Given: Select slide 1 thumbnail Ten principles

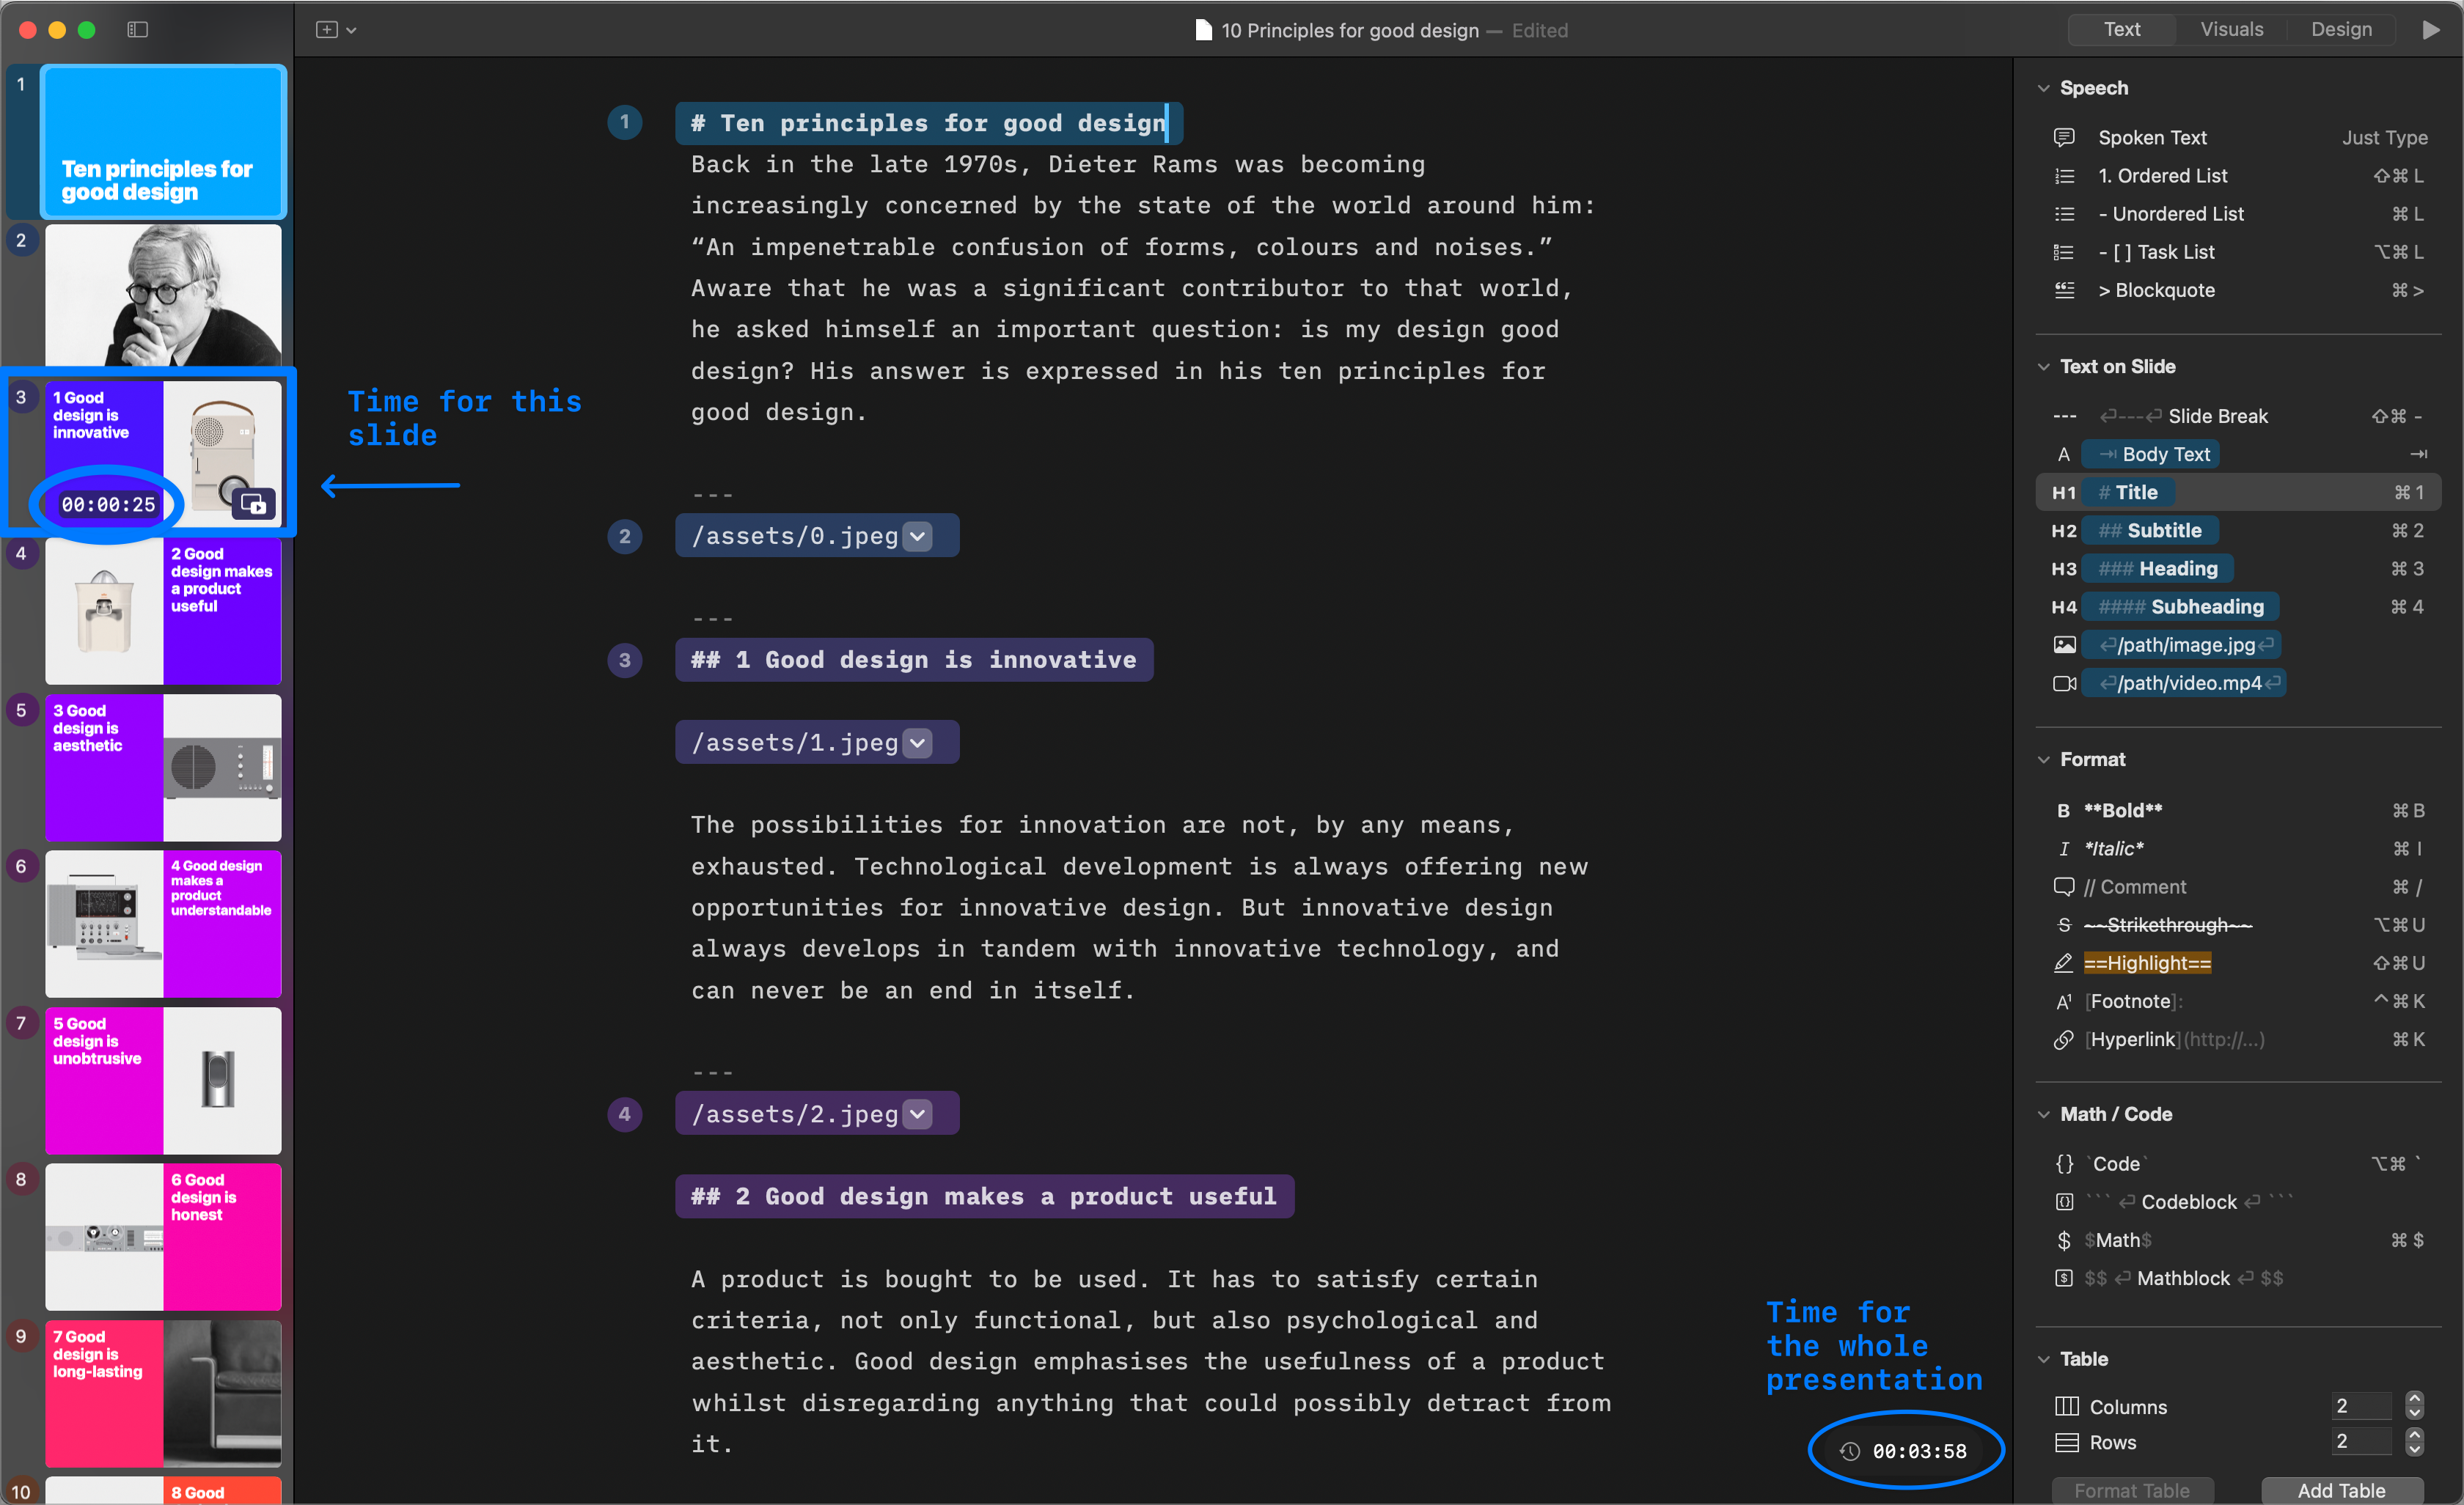Looking at the screenshot, I should pos(163,141).
